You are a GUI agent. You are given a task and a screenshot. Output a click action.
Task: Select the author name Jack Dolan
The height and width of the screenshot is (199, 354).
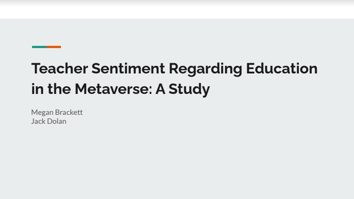48,121
